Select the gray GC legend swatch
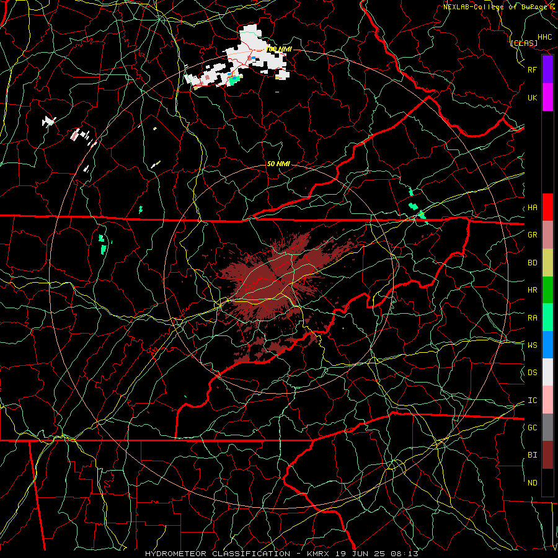The width and height of the screenshot is (558, 558). (x=547, y=427)
